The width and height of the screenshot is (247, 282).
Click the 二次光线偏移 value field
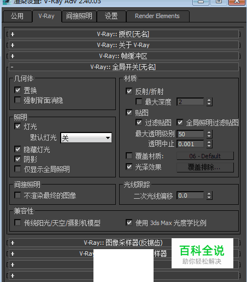click(x=190, y=195)
